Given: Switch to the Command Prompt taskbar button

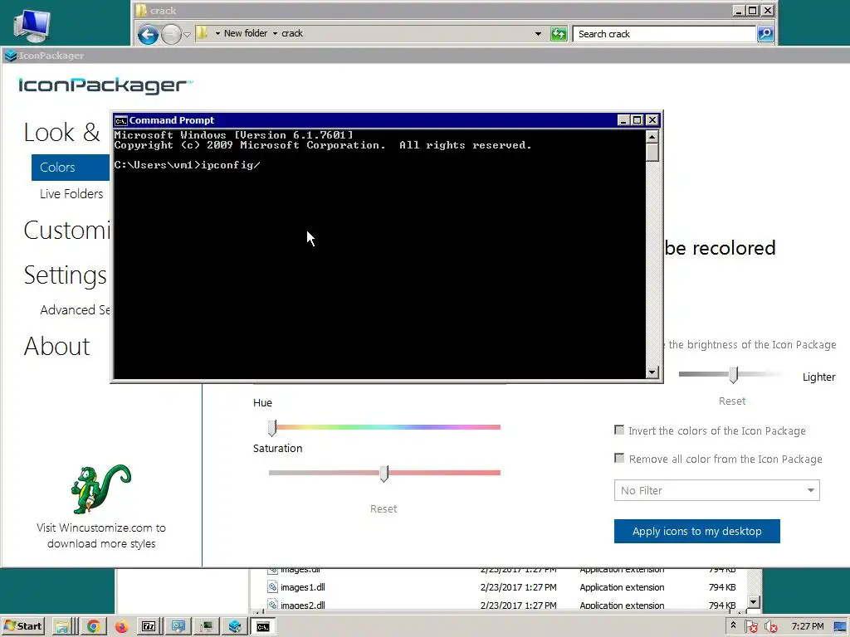Looking at the screenshot, I should click(x=263, y=627).
